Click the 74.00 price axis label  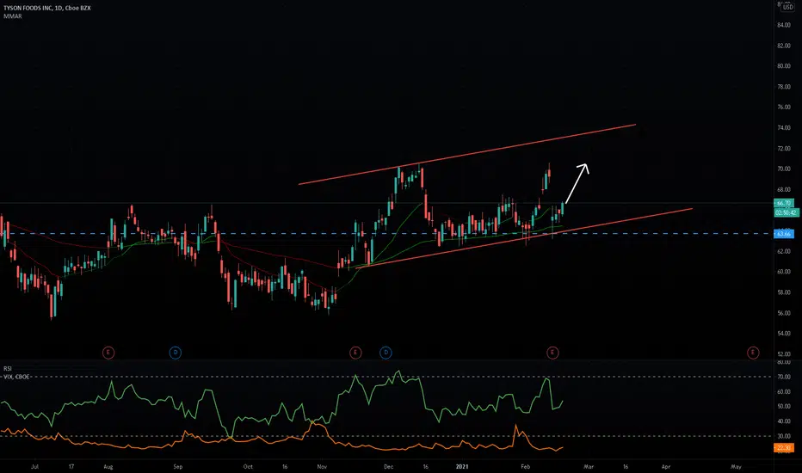[784, 128]
